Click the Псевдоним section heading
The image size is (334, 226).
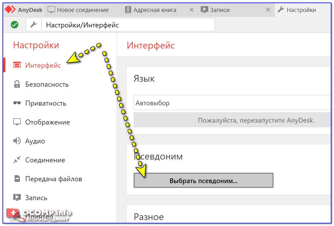tap(158, 156)
